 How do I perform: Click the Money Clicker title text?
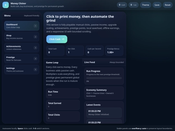point(18,4)
